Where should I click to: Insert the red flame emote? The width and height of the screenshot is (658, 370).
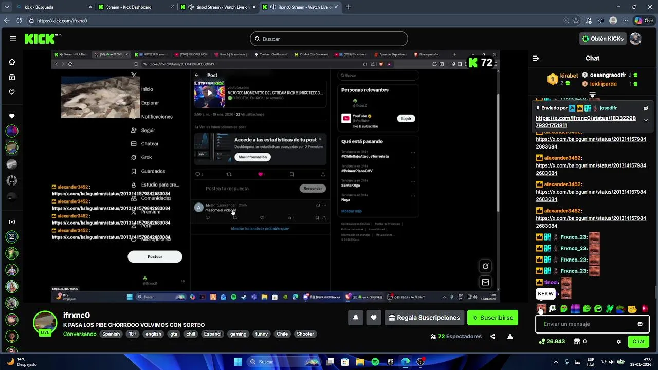pyautogui.click(x=645, y=309)
